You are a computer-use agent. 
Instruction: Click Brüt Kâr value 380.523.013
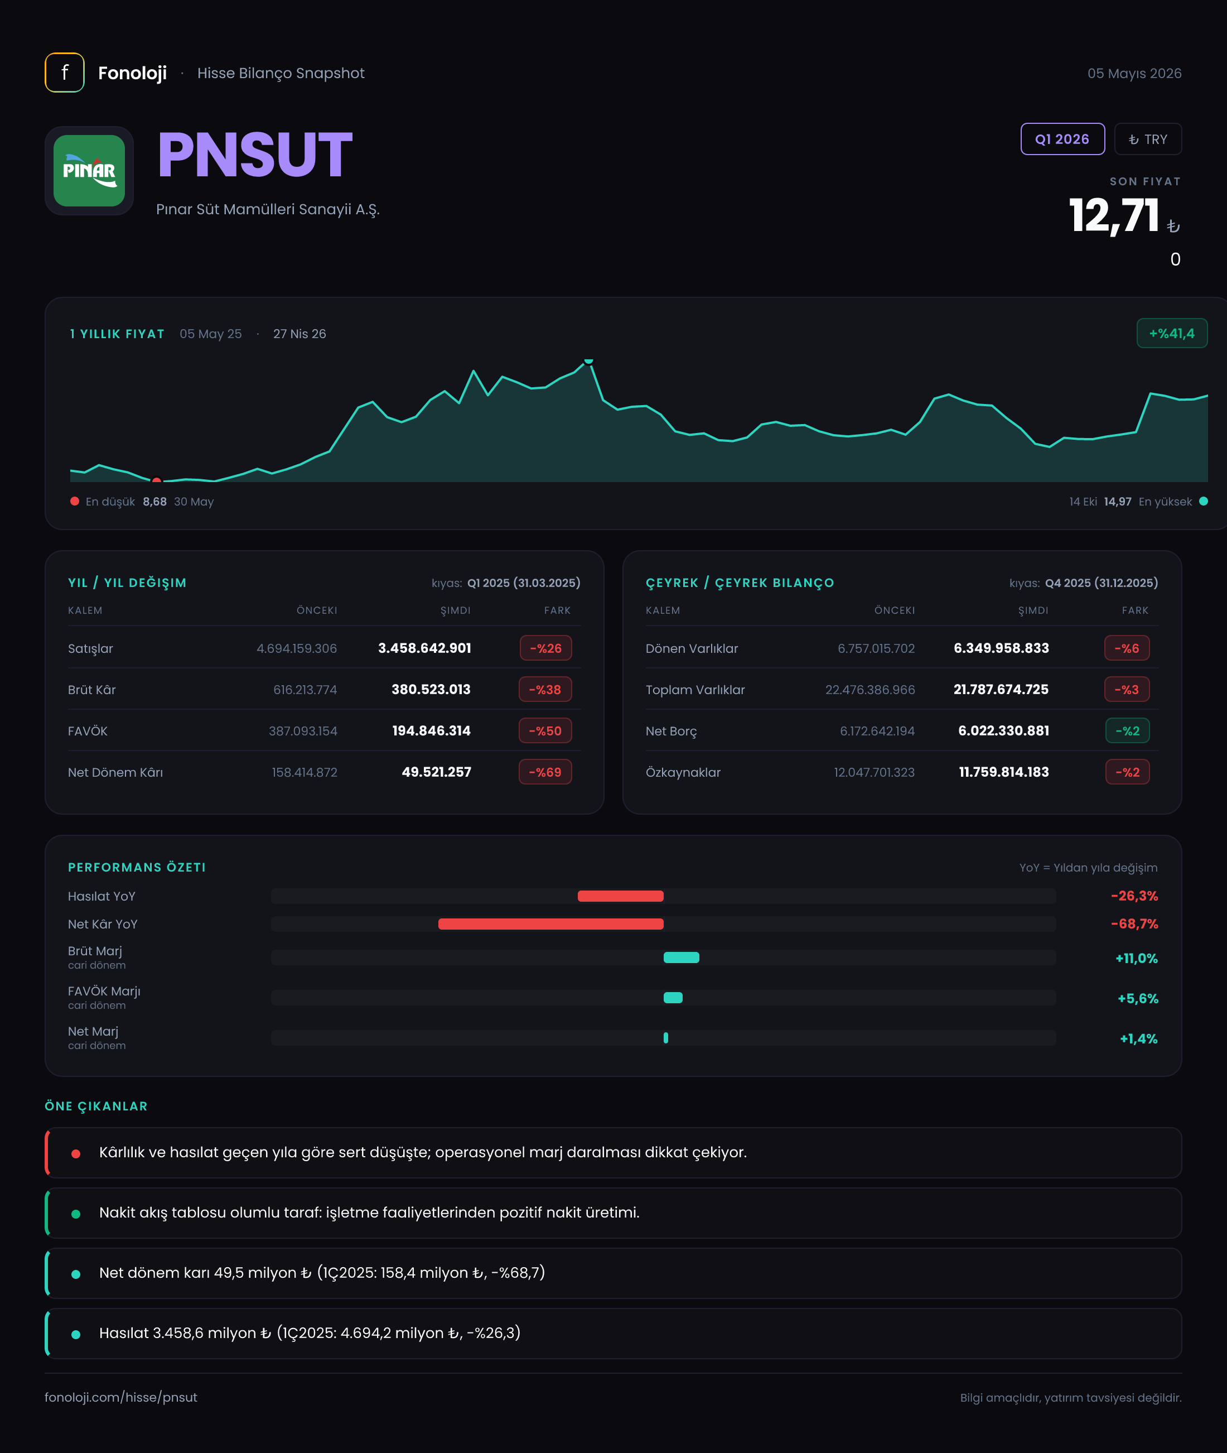pos(431,690)
